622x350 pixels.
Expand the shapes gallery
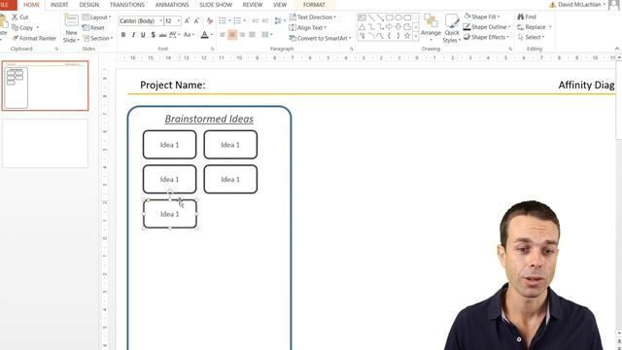click(x=416, y=36)
